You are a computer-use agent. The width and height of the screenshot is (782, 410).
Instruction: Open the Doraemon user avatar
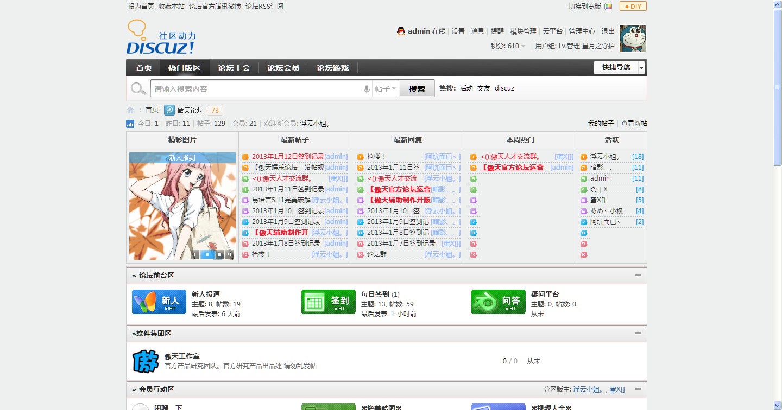633,39
